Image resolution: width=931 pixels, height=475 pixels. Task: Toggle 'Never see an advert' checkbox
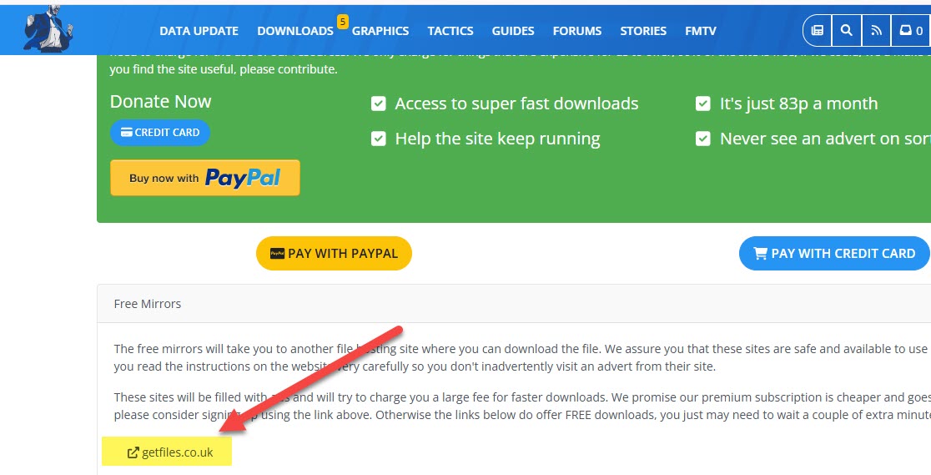coord(703,139)
